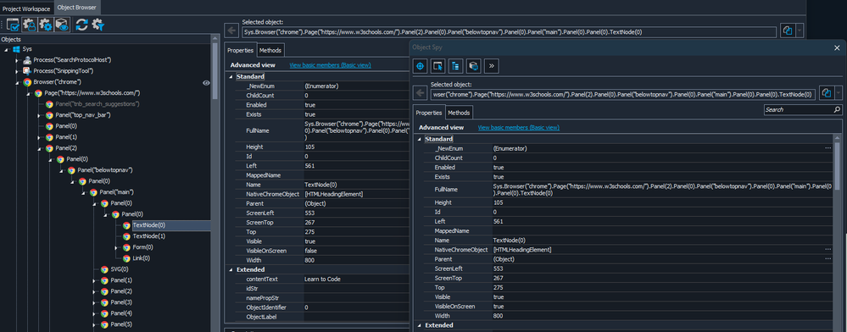847x332 pixels.
Task: Expand Panel("top_nav_bar") node
Action: (x=40, y=115)
